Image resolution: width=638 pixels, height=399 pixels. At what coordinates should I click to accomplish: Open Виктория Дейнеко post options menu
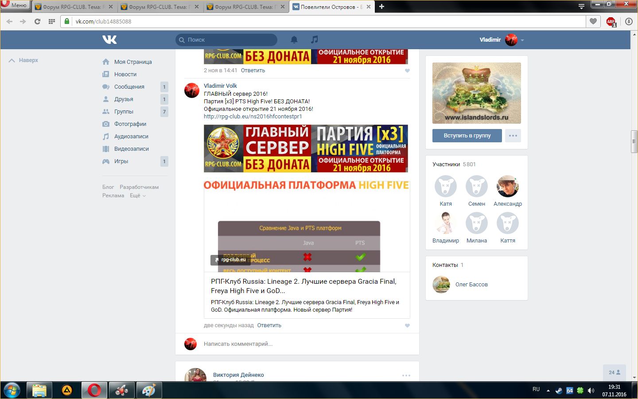coord(406,376)
